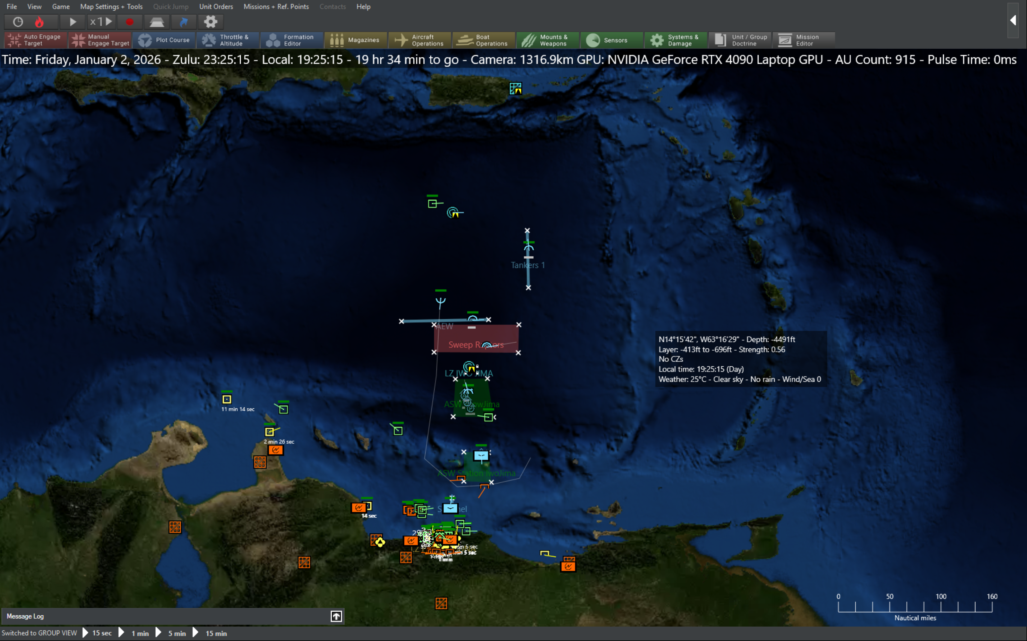The image size is (1027, 641).
Task: Click the layered map icon in toolbar
Action: point(157,21)
